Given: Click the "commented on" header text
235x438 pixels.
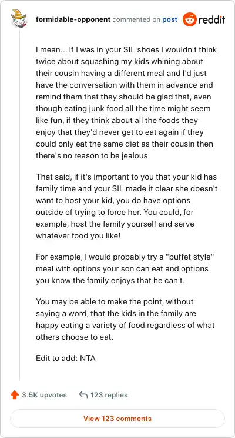Looking at the screenshot, I should coord(136,19).
